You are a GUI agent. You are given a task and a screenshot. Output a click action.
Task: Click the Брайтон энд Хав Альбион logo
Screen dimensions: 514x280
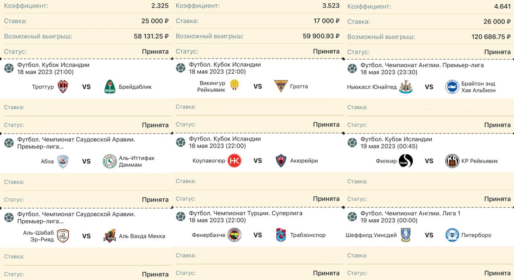click(452, 87)
